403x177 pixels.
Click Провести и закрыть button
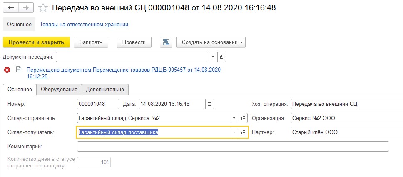(37, 42)
